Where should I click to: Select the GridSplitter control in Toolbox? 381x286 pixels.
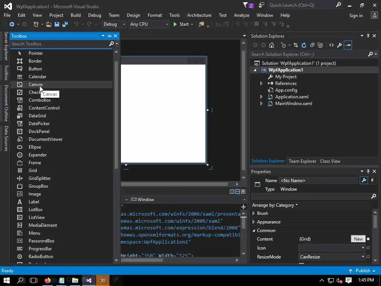pos(61,178)
